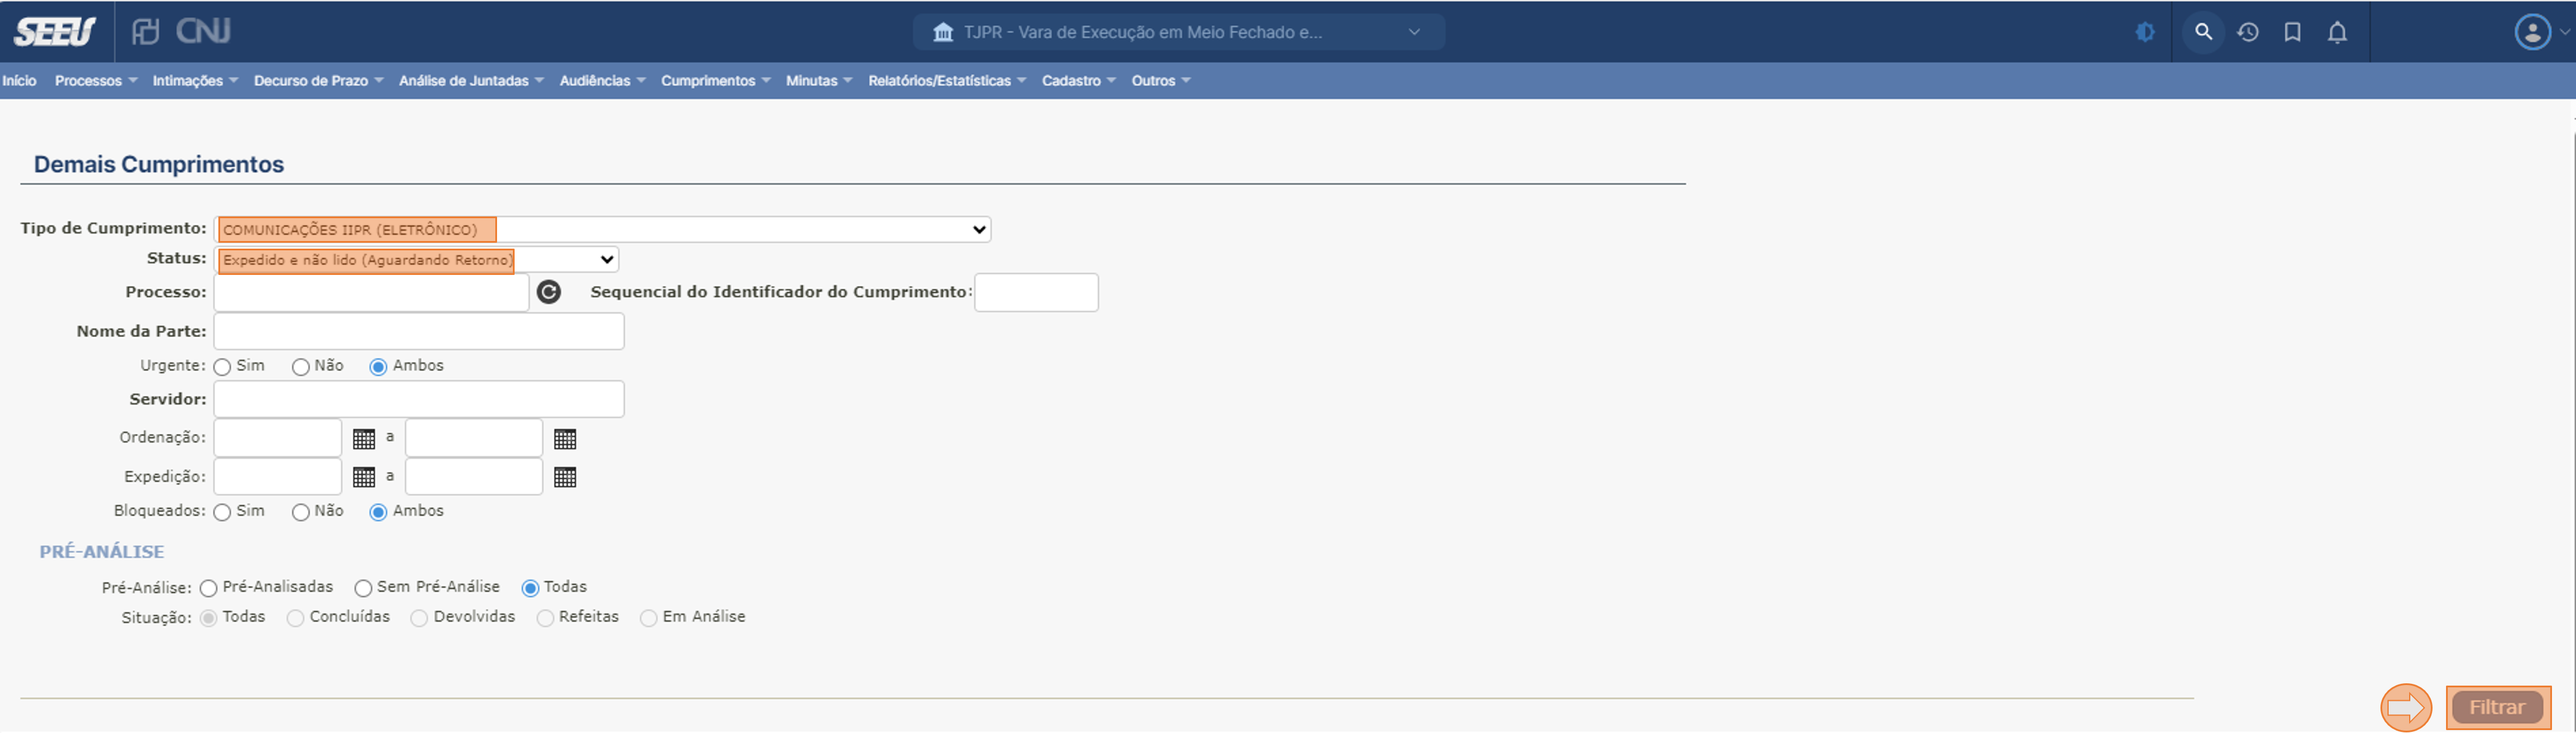Viewport: 2576px width, 733px height.
Task: Open the Cumprimentos menu
Action: pos(715,81)
